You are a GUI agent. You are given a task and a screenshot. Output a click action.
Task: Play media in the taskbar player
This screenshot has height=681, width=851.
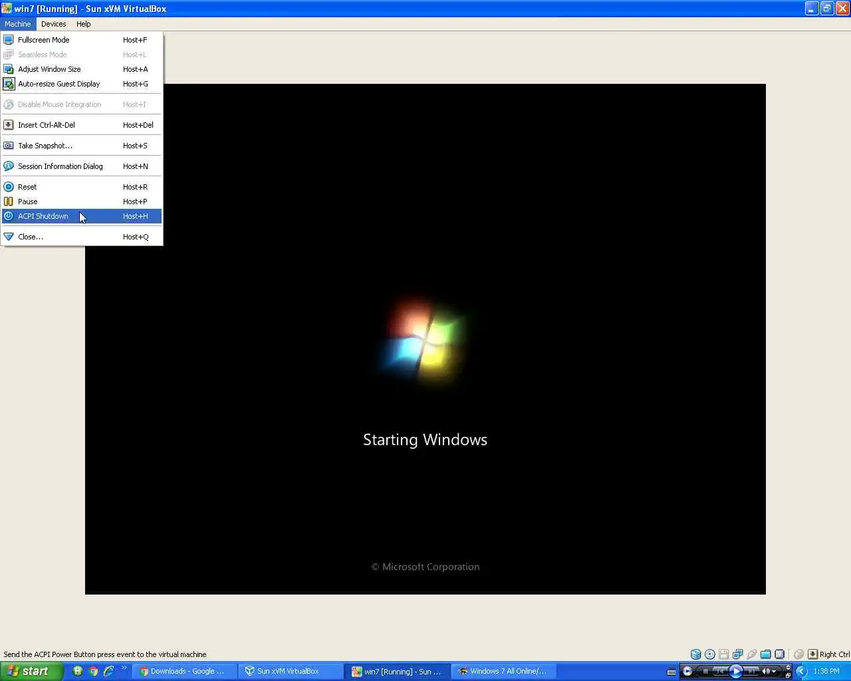pos(735,671)
